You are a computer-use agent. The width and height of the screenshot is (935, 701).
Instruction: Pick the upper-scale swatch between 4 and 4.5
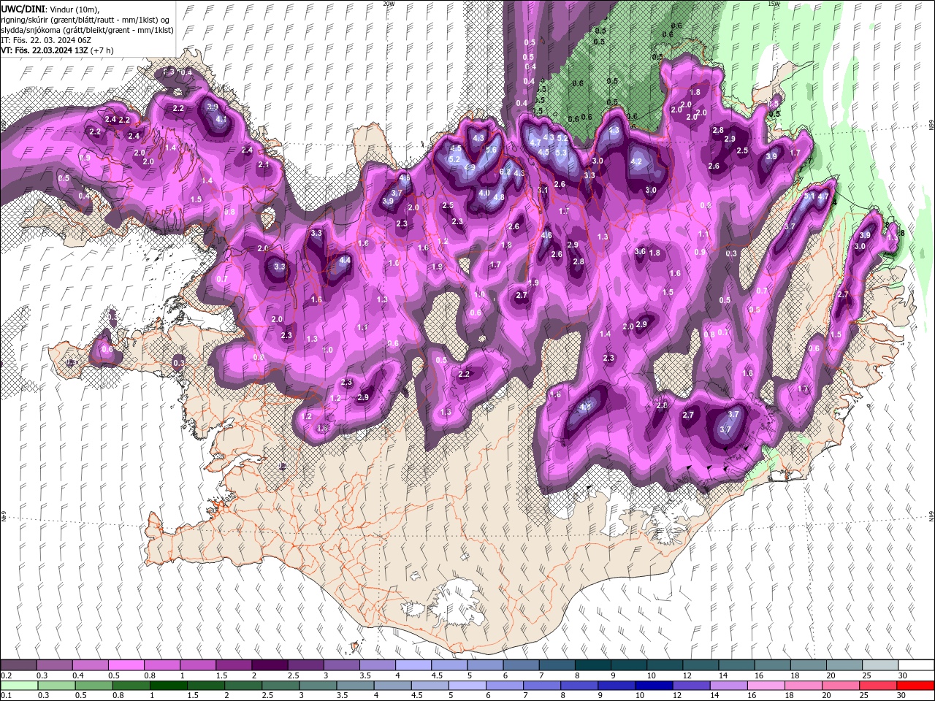pos(413,665)
